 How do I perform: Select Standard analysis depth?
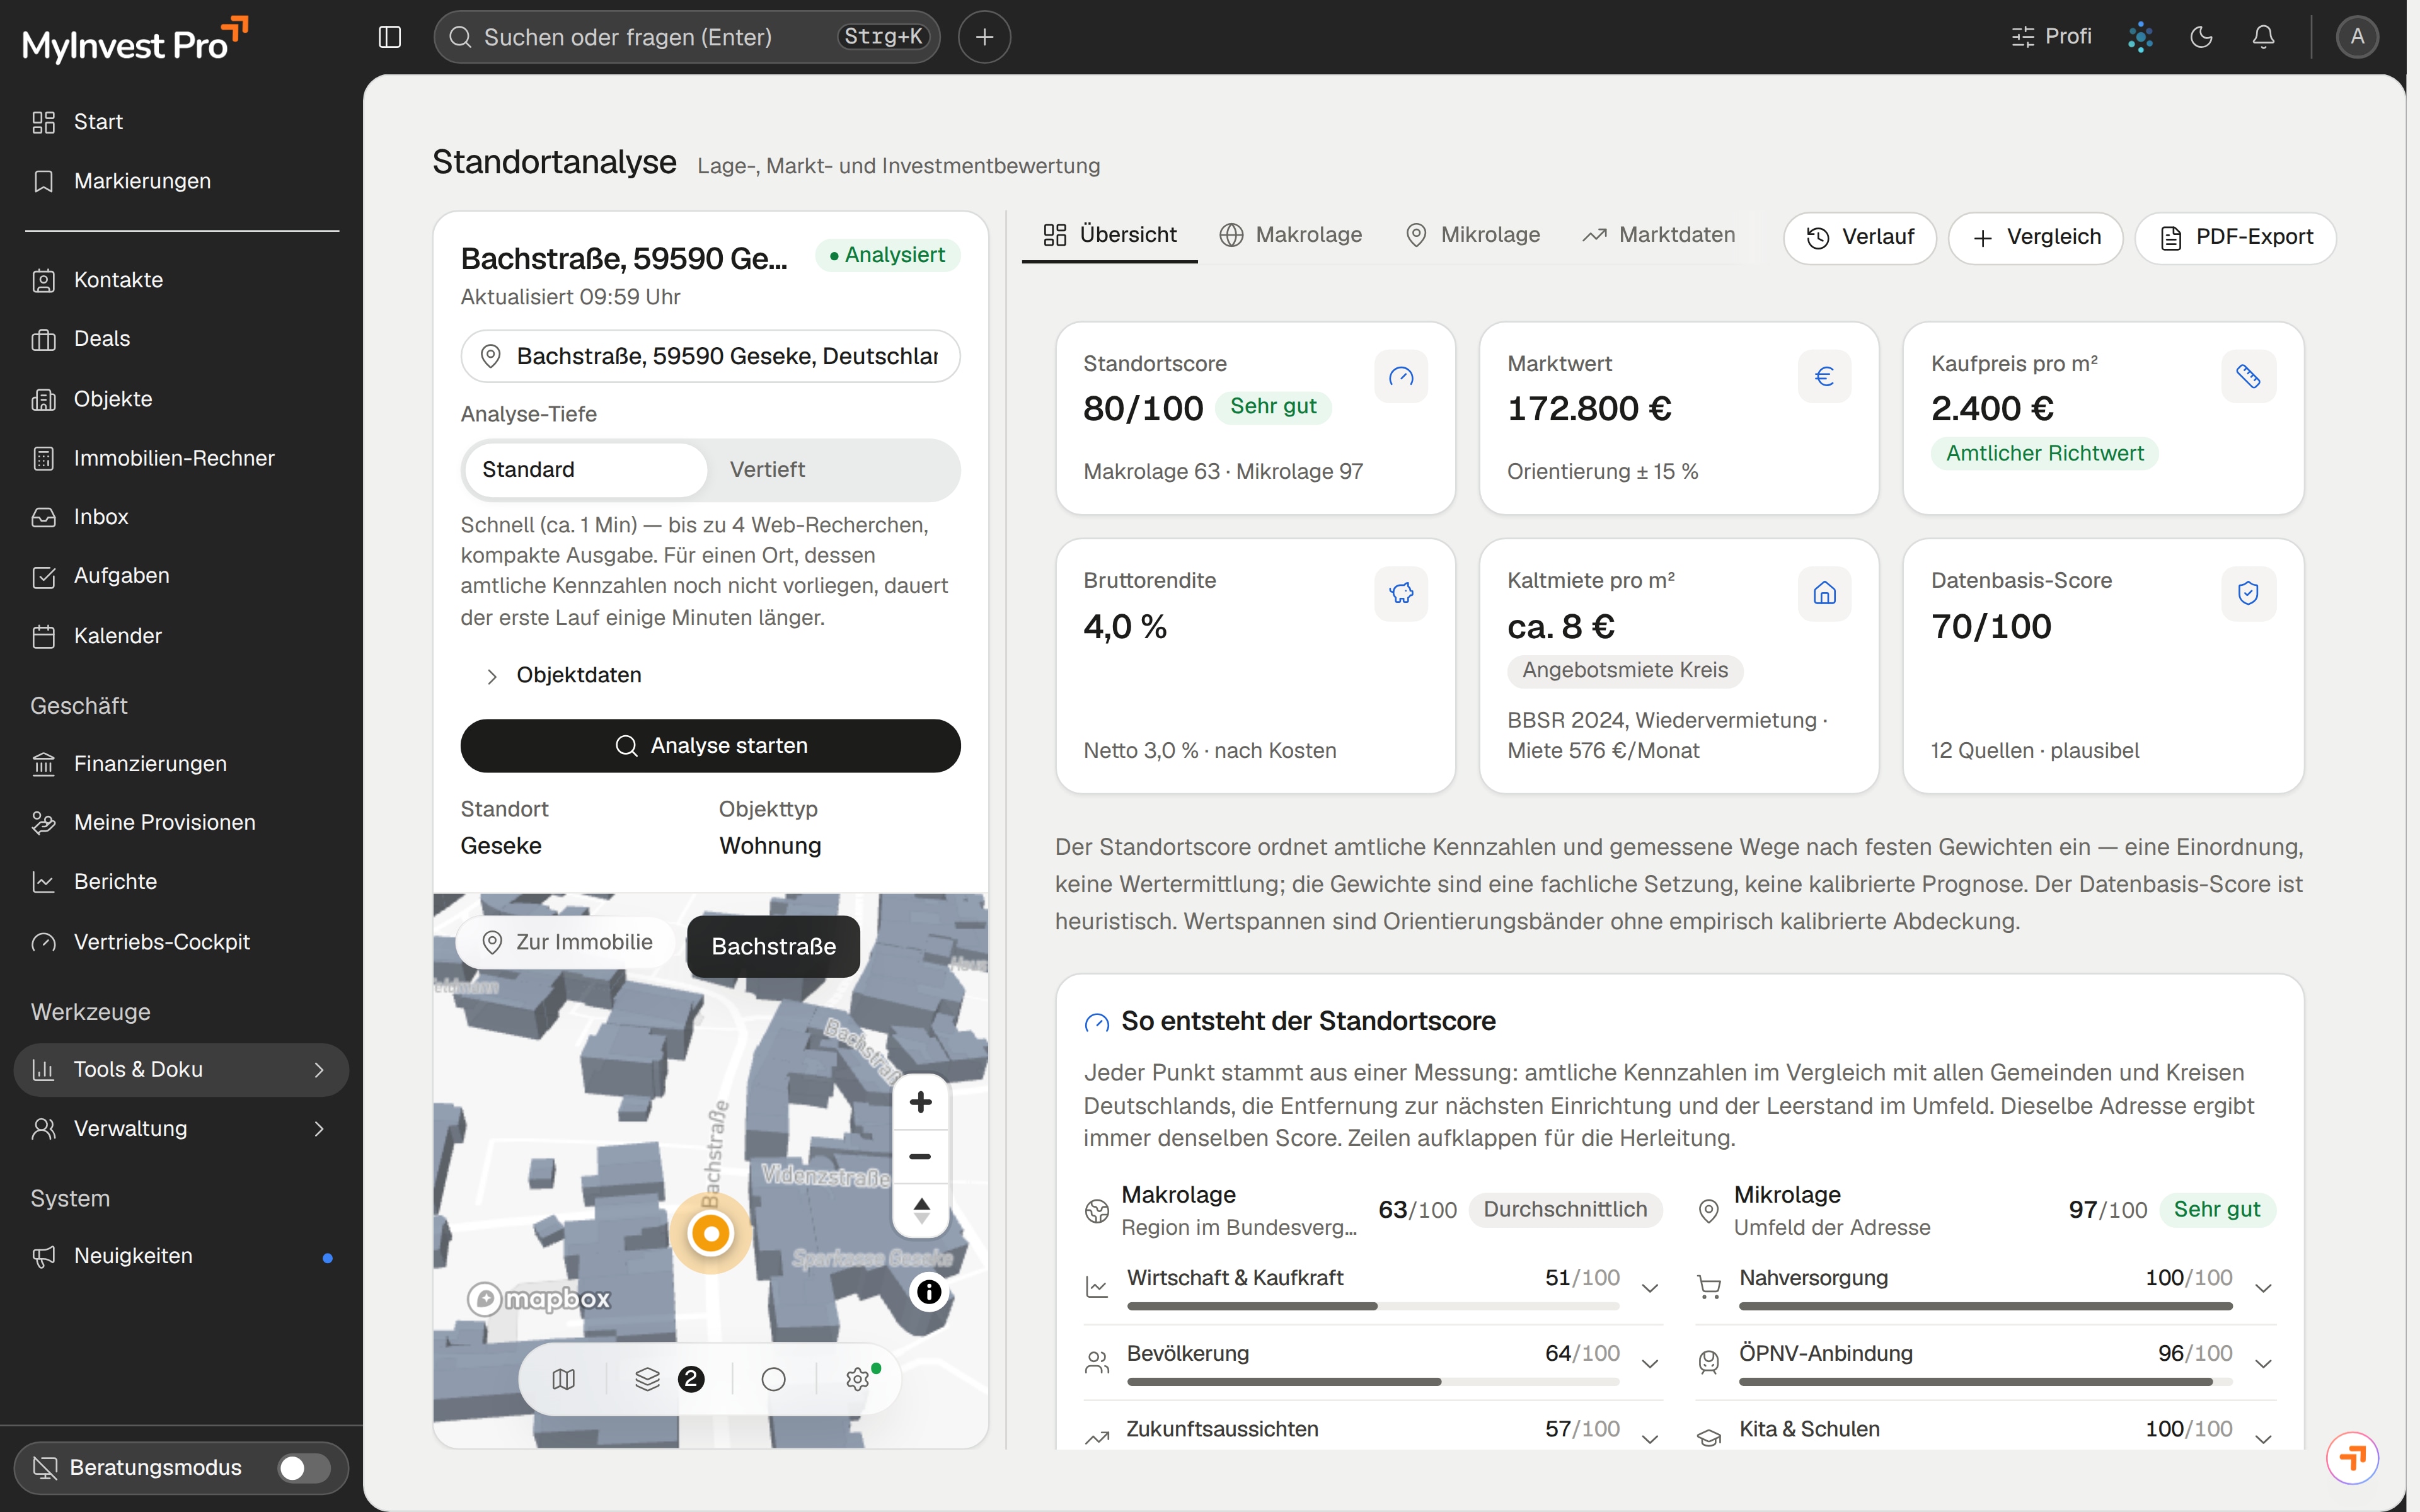click(585, 470)
